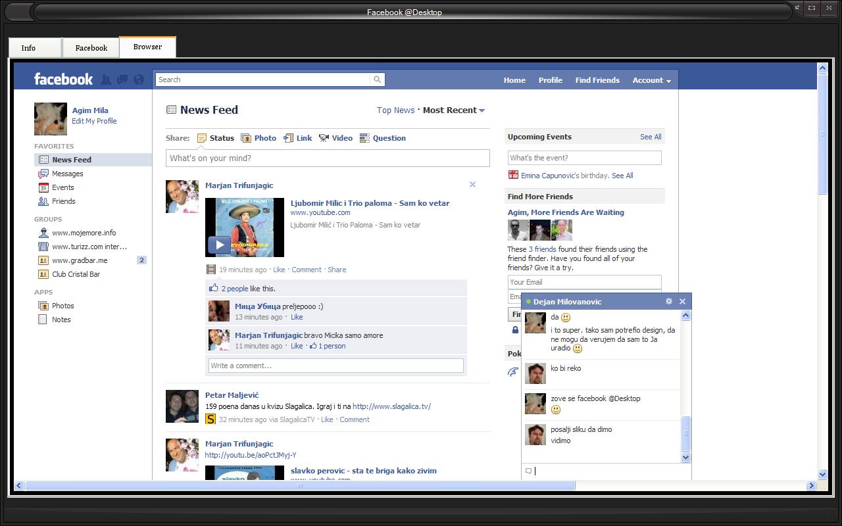Open the youtu.be/aoPctJMyj-Y link
This screenshot has width=842, height=526.
pyautogui.click(x=251, y=455)
